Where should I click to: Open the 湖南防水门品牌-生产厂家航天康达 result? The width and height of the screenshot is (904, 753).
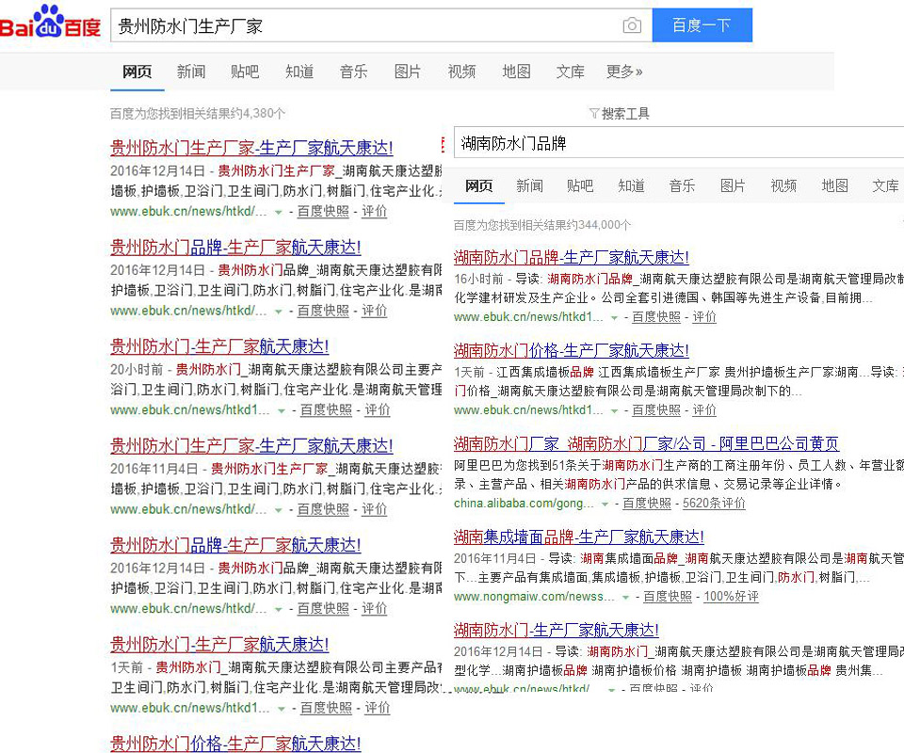[572, 257]
